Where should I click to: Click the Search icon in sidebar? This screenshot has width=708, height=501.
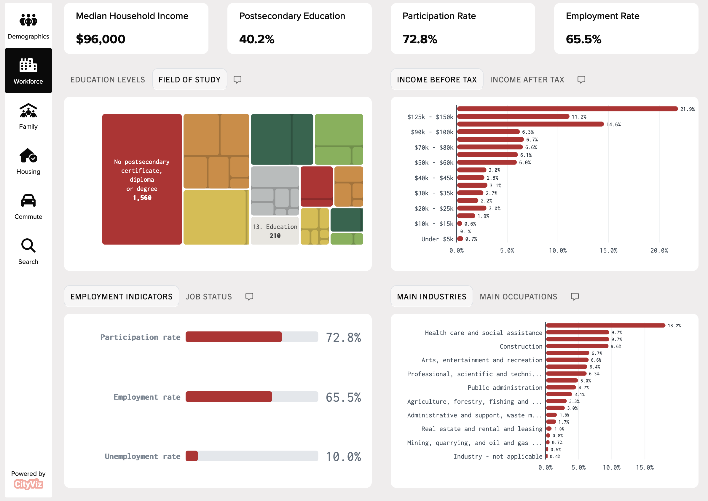coord(28,250)
